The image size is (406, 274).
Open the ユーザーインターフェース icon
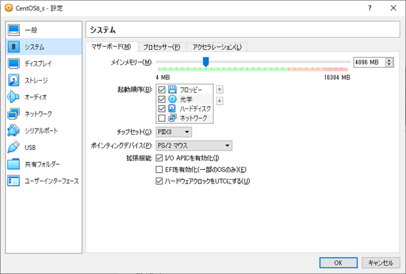click(13, 181)
